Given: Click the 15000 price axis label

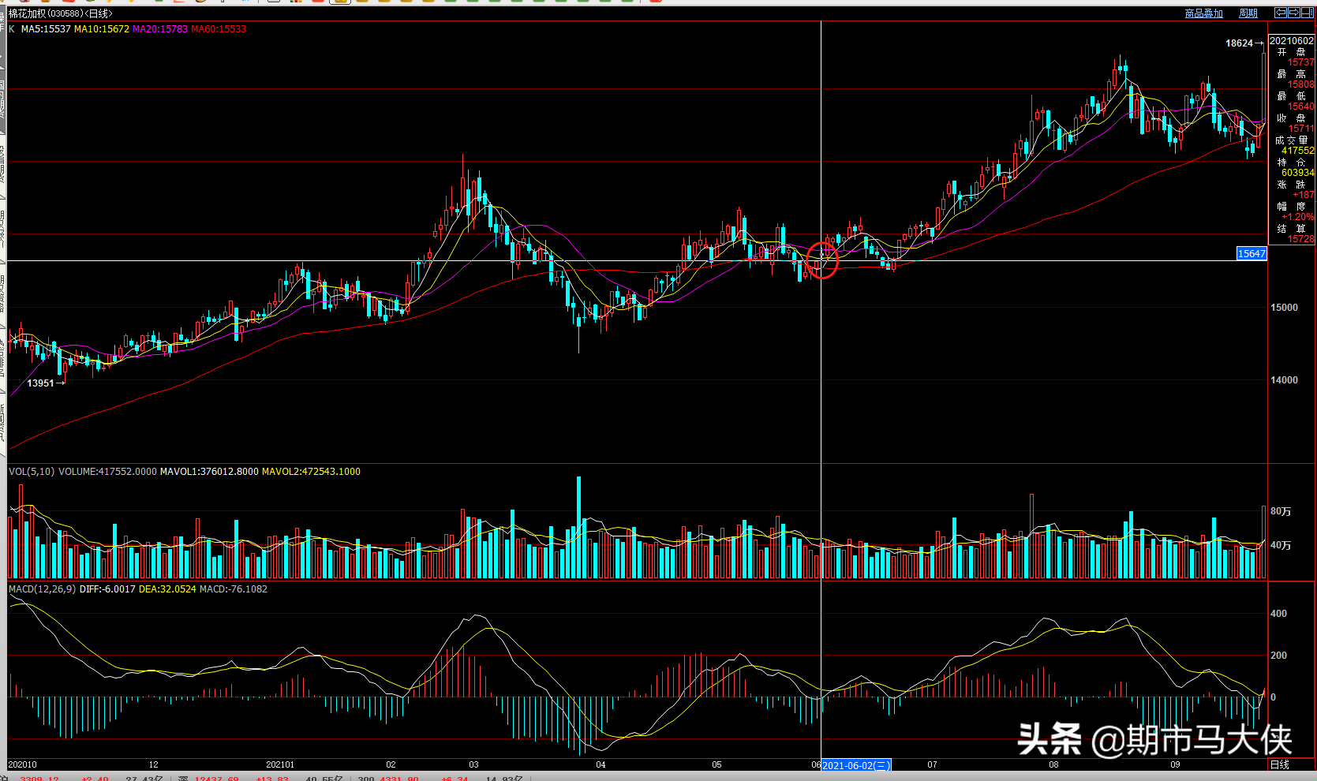Looking at the screenshot, I should point(1284,308).
